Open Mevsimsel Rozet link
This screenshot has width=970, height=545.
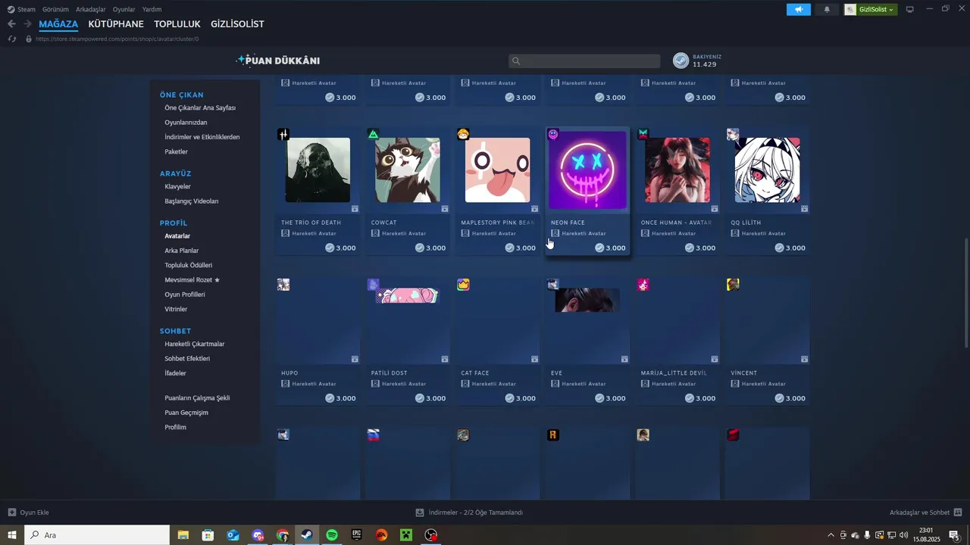[x=192, y=280]
